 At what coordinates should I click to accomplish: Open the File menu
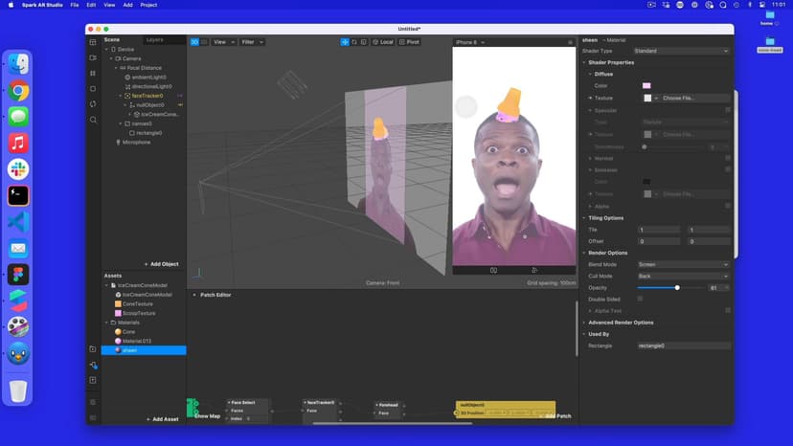pyautogui.click(x=75, y=5)
